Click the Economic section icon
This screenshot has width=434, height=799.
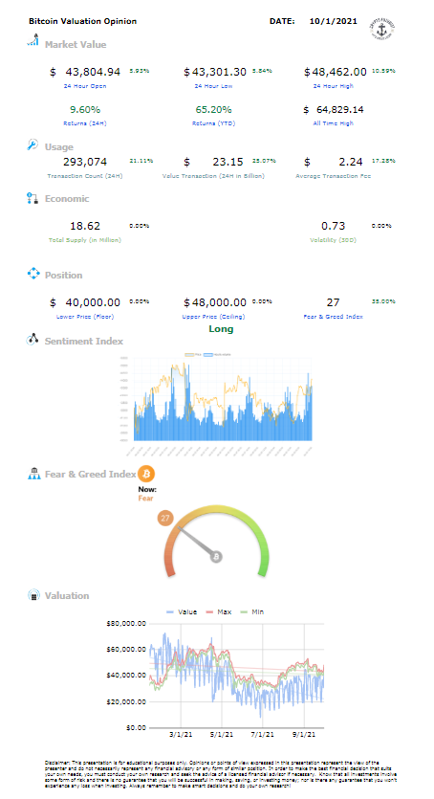tap(33, 198)
